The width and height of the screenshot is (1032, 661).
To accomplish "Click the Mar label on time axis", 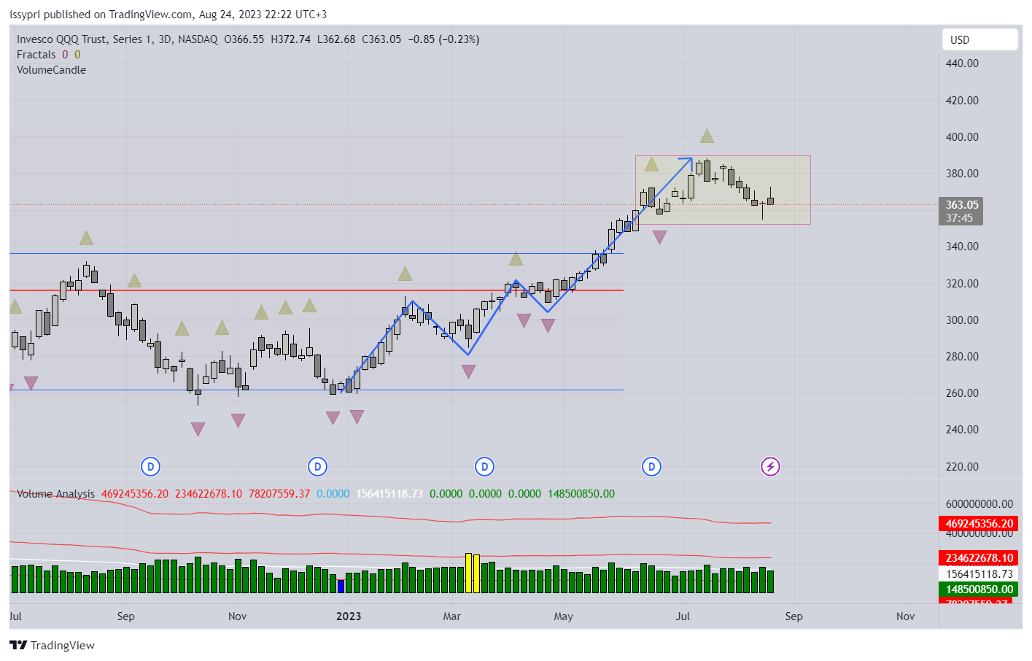I will pyautogui.click(x=452, y=616).
